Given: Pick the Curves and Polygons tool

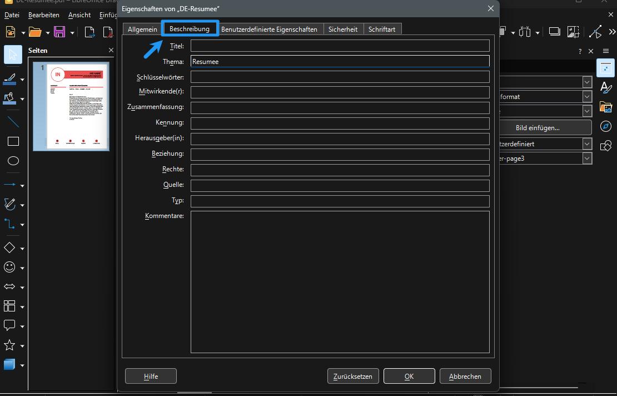Looking at the screenshot, I should pyautogui.click(x=9, y=204).
